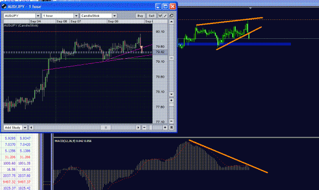The image size is (319, 190).
Task: Click vertical zoom out minus button
Action: point(171,121)
